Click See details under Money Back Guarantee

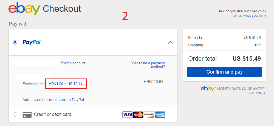coord(257,93)
